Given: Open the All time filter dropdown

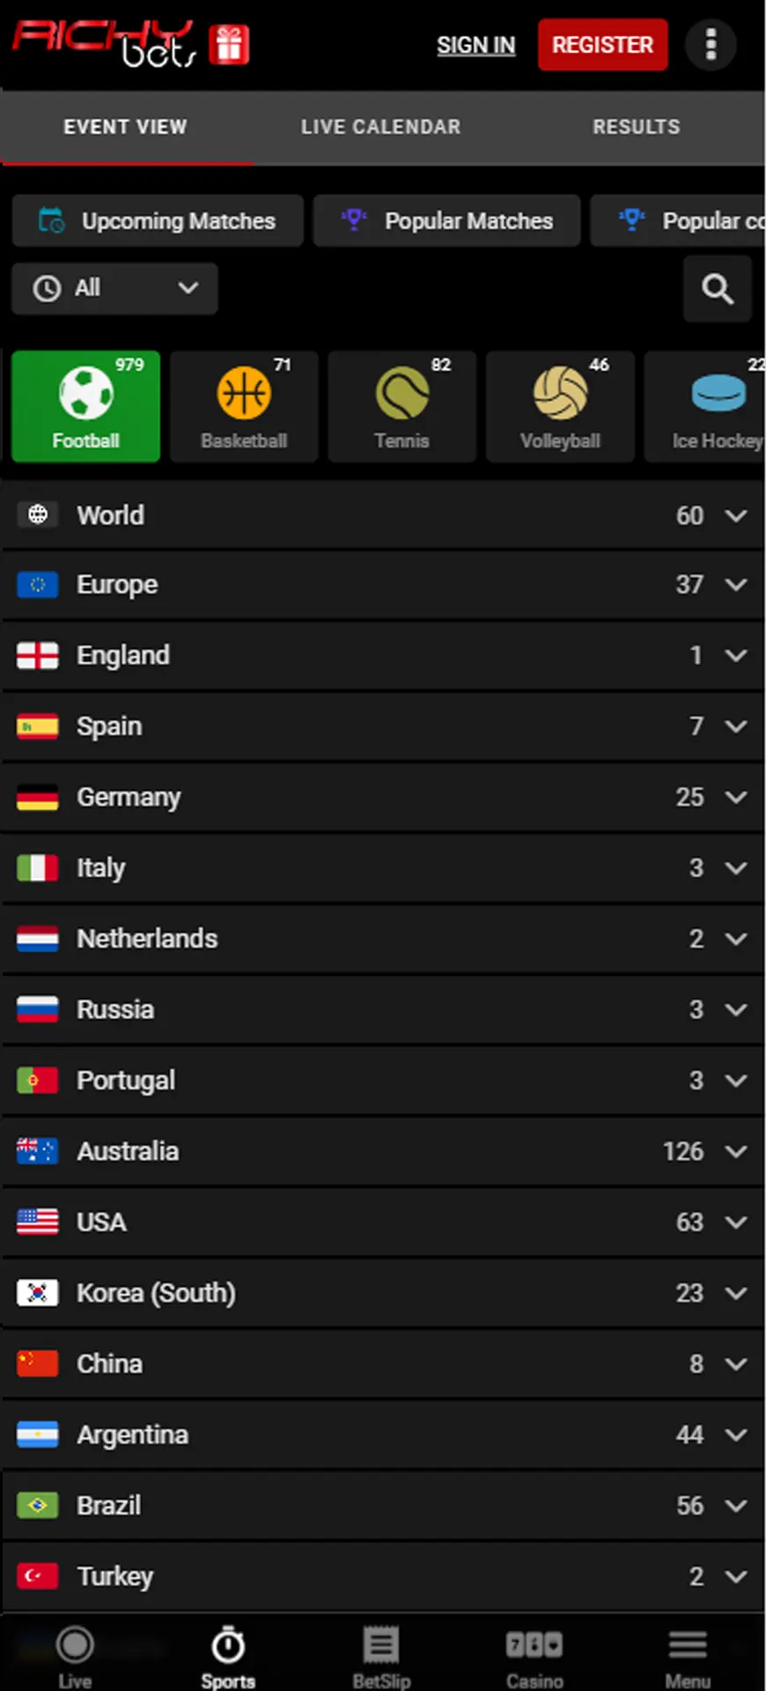Looking at the screenshot, I should coord(114,288).
